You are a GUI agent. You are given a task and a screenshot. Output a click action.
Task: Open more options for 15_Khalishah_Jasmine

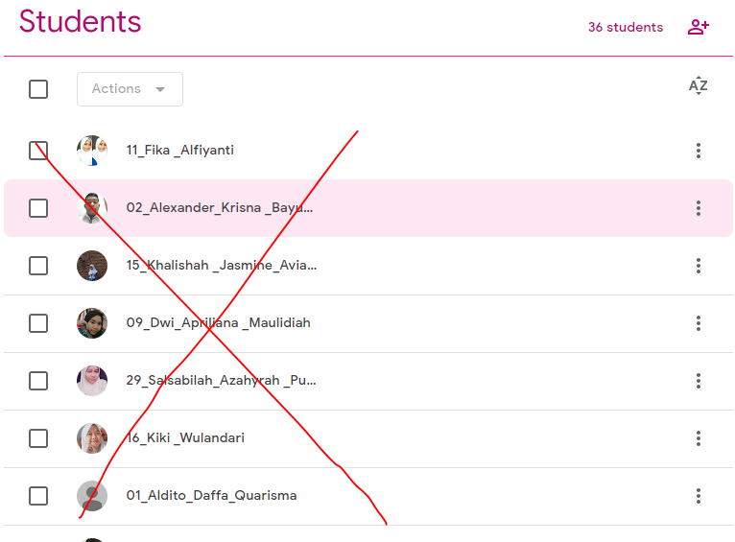[x=698, y=266]
